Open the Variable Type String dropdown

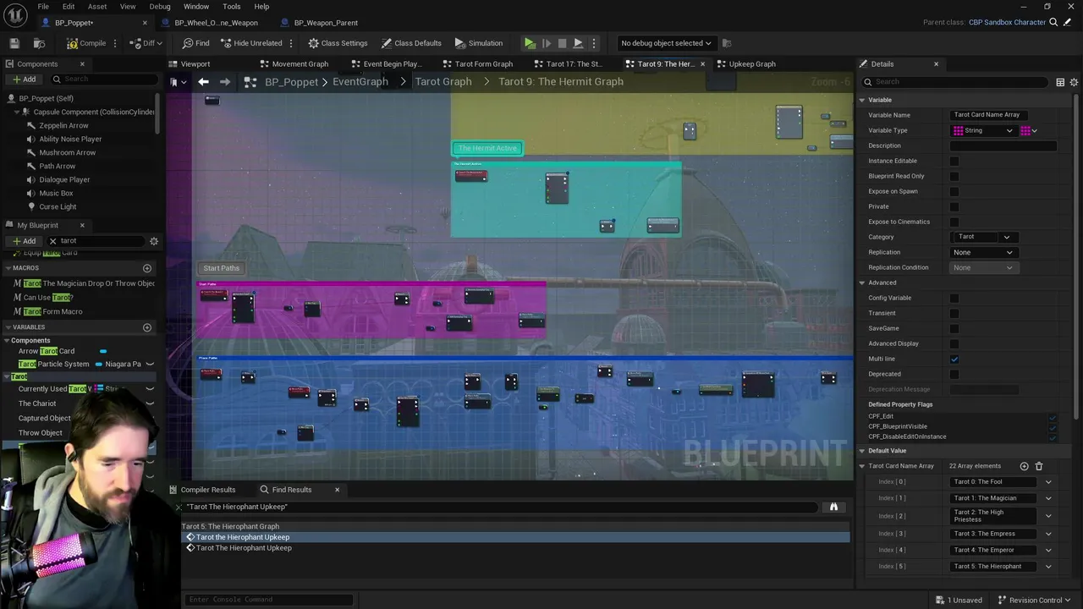983,130
